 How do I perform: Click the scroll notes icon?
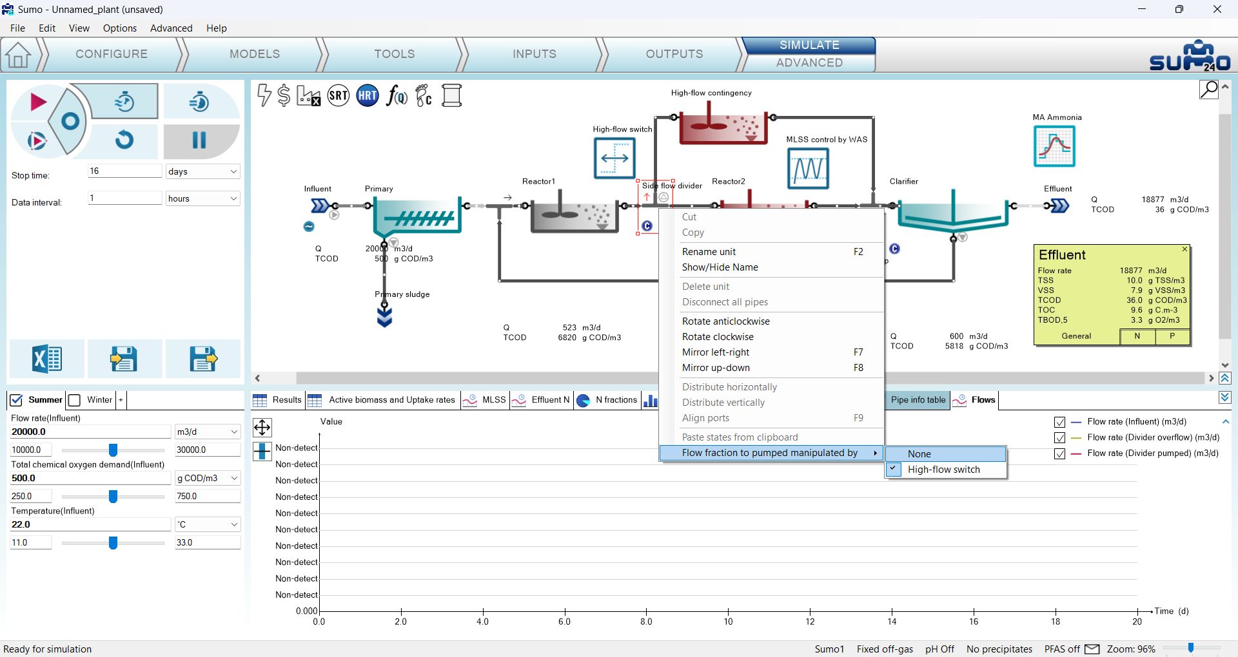(x=452, y=96)
